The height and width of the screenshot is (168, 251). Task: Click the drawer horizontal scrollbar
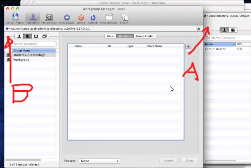[x=220, y=160]
